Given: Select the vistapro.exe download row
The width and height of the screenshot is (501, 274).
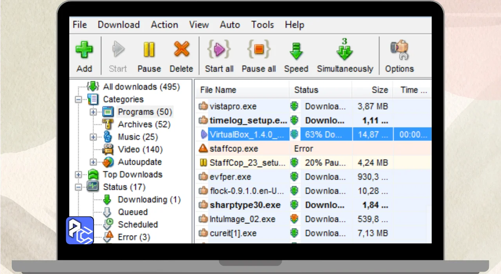Looking at the screenshot, I should point(313,106).
